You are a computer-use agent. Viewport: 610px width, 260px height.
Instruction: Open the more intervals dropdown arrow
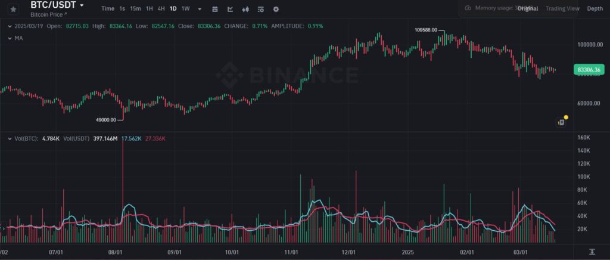pos(200,9)
